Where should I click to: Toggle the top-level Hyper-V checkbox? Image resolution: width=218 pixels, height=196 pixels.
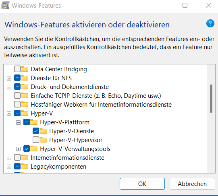pyautogui.click(x=17, y=113)
